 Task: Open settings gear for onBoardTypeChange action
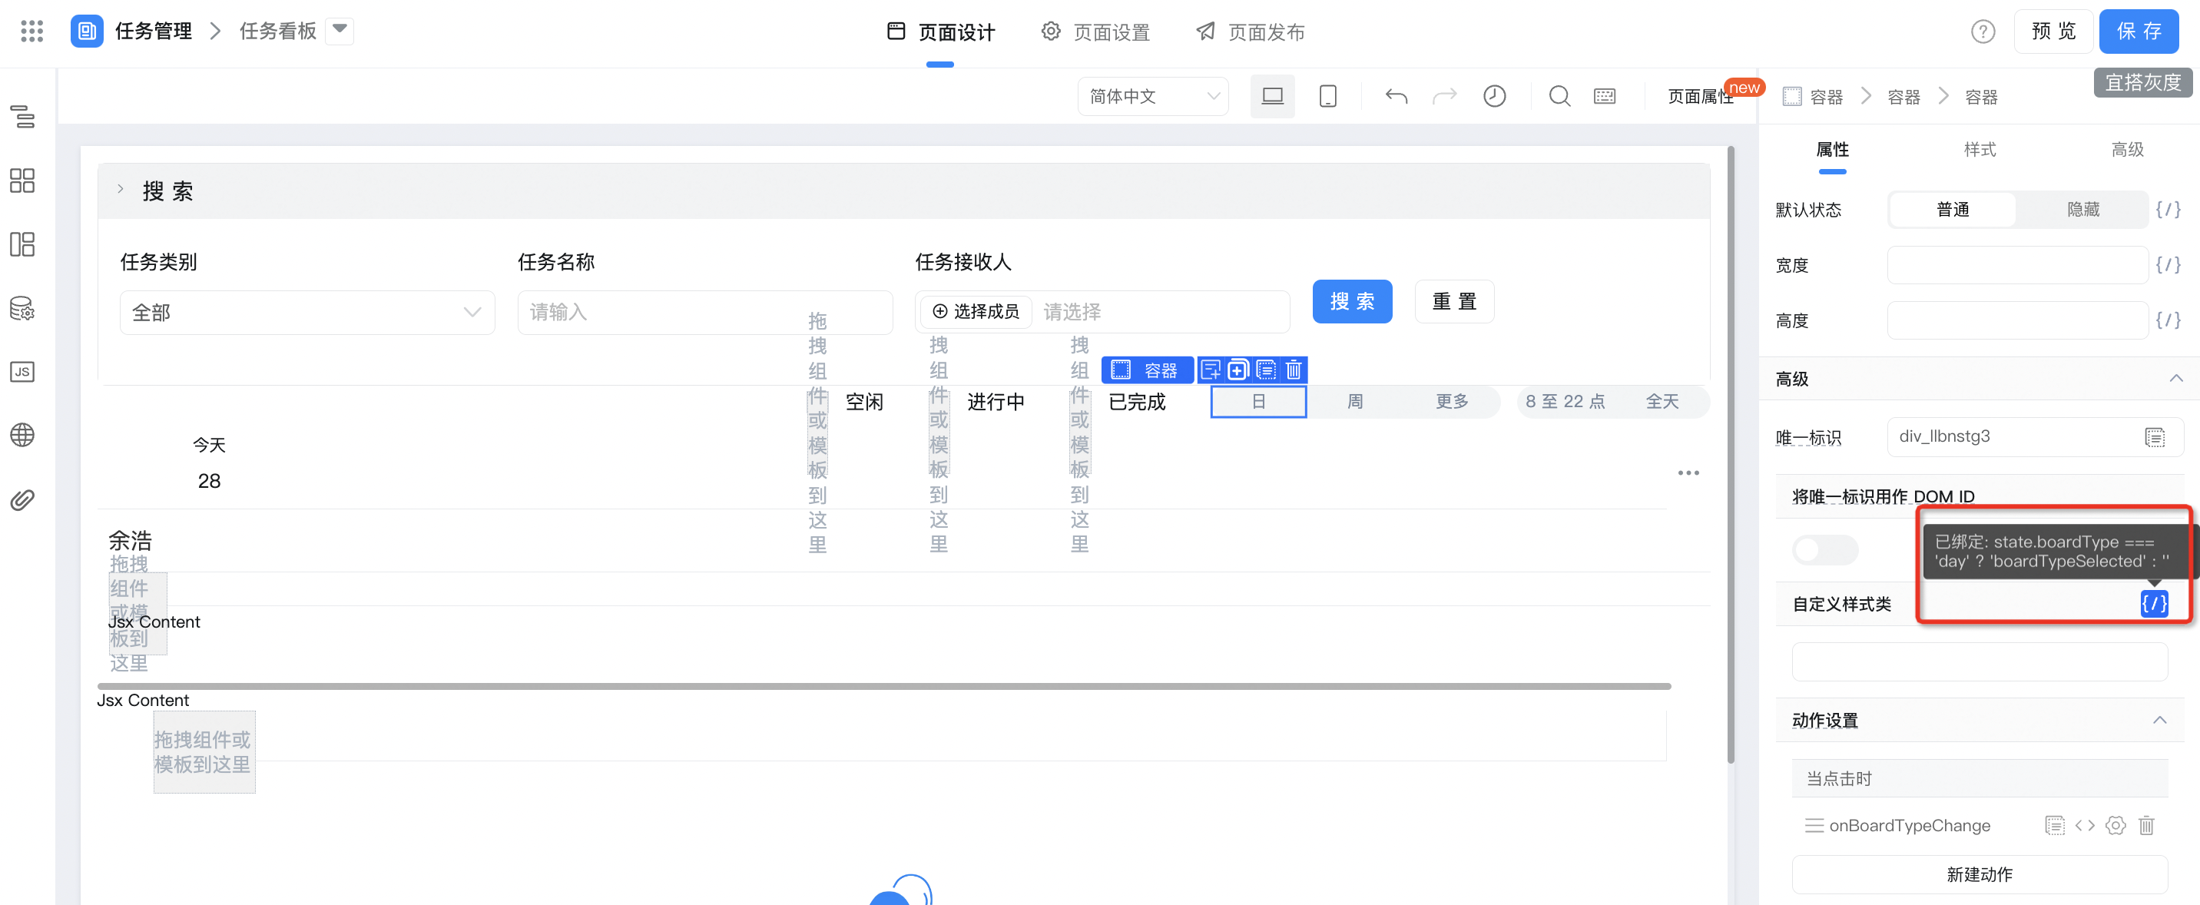2115,826
